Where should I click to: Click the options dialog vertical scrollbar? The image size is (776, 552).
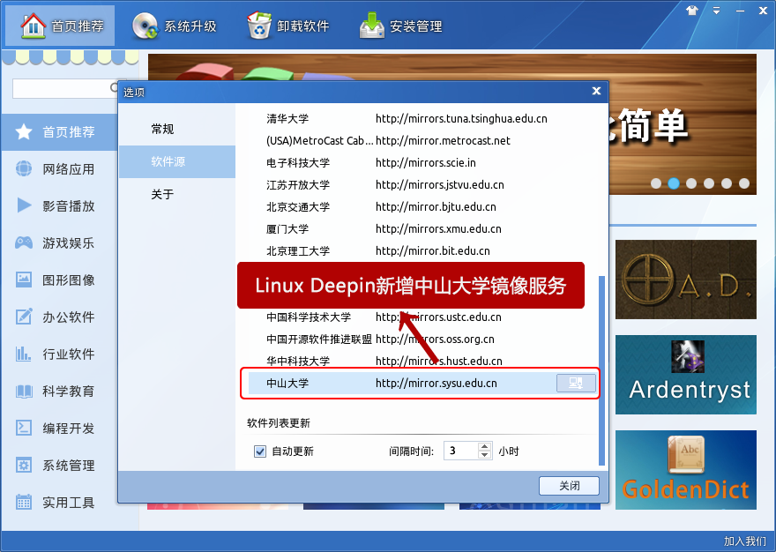(601, 370)
